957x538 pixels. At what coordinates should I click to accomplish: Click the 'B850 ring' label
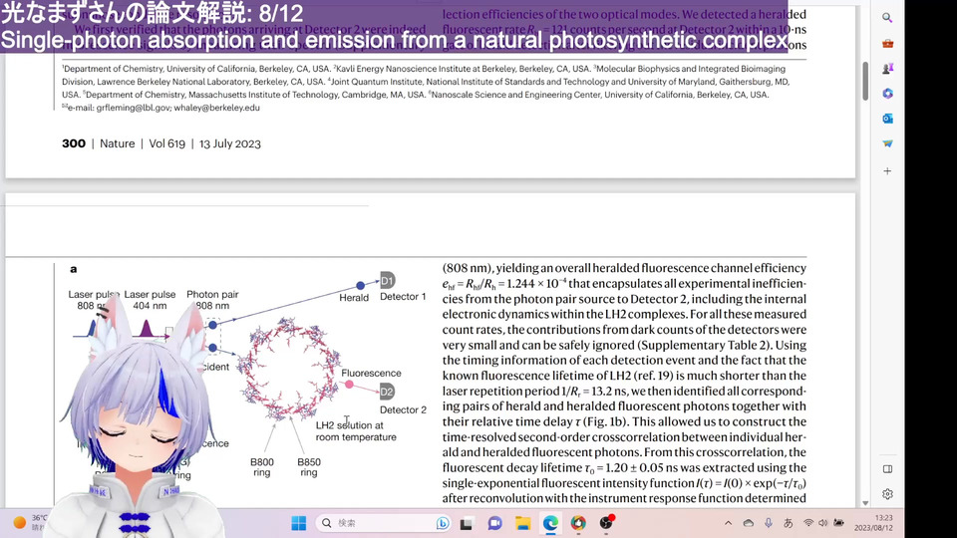pyautogui.click(x=309, y=467)
